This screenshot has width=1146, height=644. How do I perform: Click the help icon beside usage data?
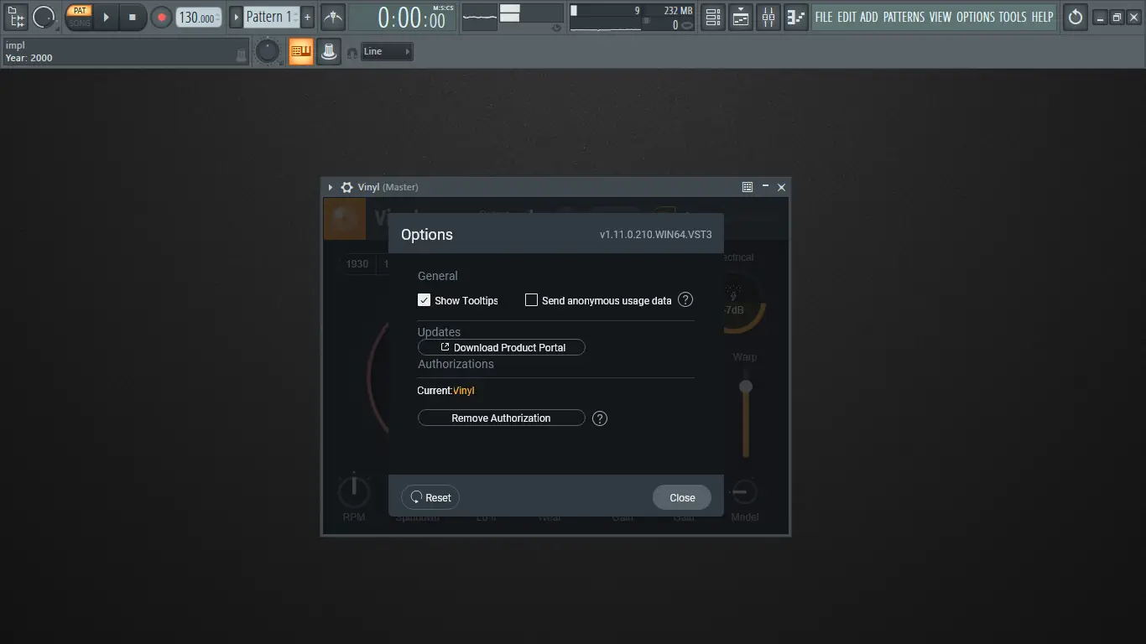point(685,299)
